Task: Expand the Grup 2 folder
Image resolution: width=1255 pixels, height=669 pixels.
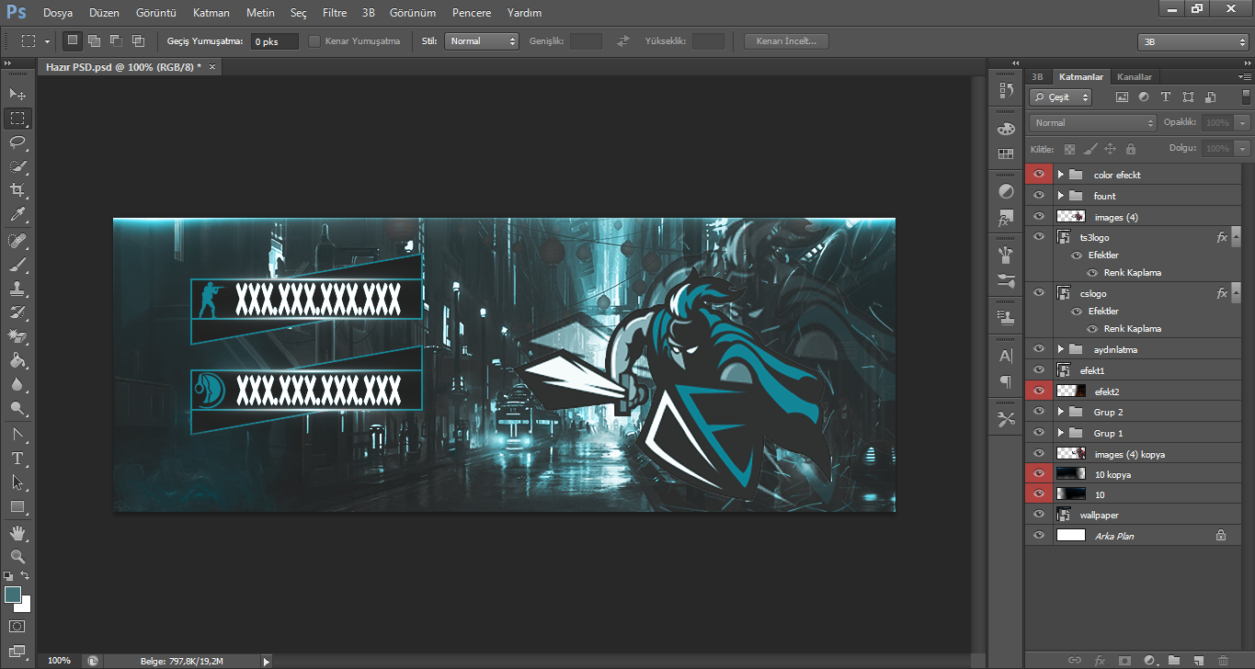Action: point(1060,412)
